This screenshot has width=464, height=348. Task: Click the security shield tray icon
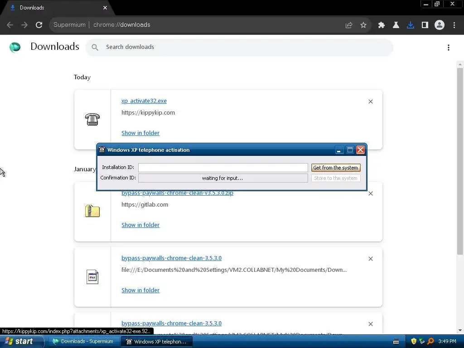(414, 341)
